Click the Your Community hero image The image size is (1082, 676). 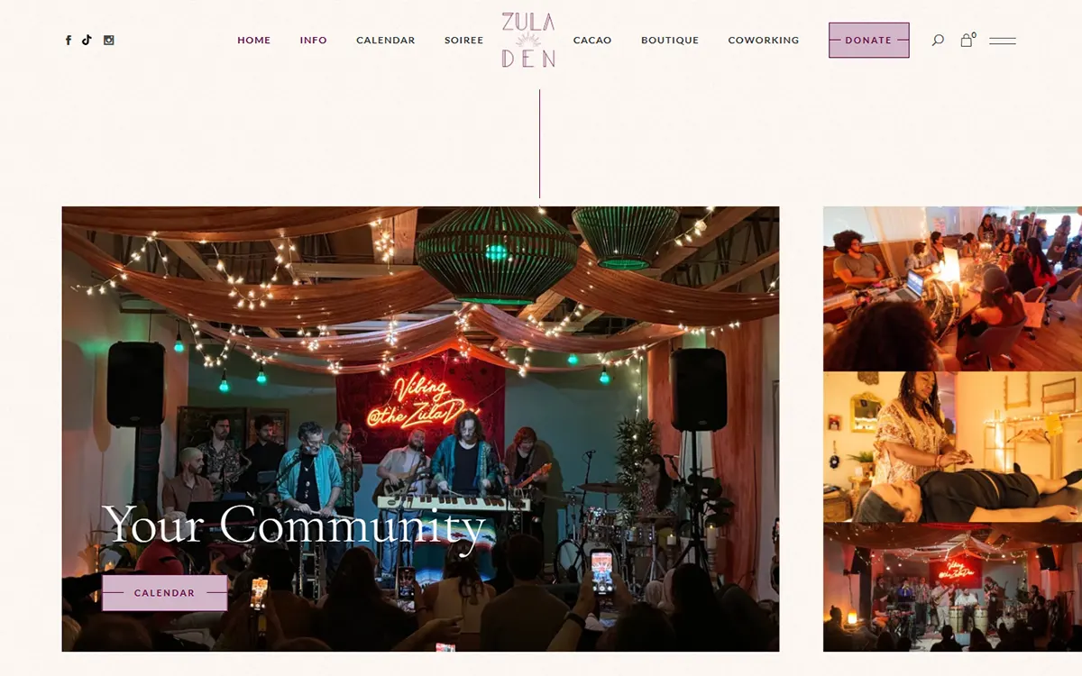[x=420, y=429]
